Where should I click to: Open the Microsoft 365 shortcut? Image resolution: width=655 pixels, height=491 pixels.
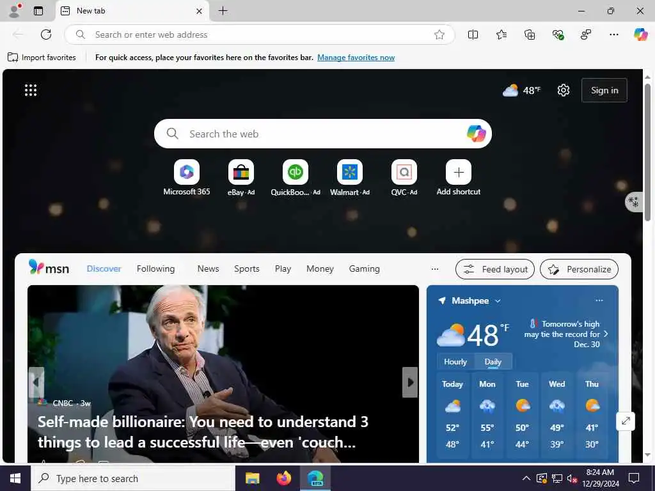[x=187, y=178]
